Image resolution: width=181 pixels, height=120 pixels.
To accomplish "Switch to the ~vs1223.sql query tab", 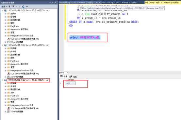I will pyautogui.click(x=120, y=2).
